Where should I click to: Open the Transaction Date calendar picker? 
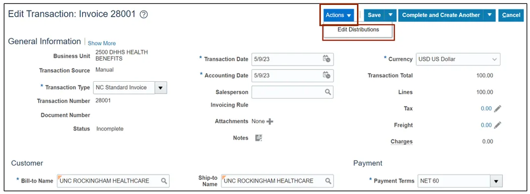(326, 59)
